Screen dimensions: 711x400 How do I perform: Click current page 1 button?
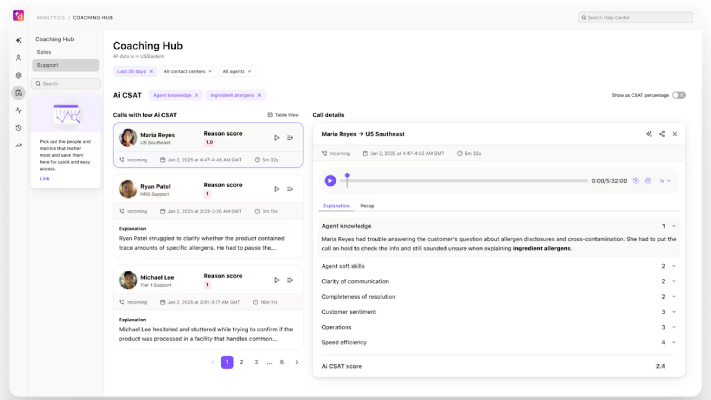pos(227,362)
